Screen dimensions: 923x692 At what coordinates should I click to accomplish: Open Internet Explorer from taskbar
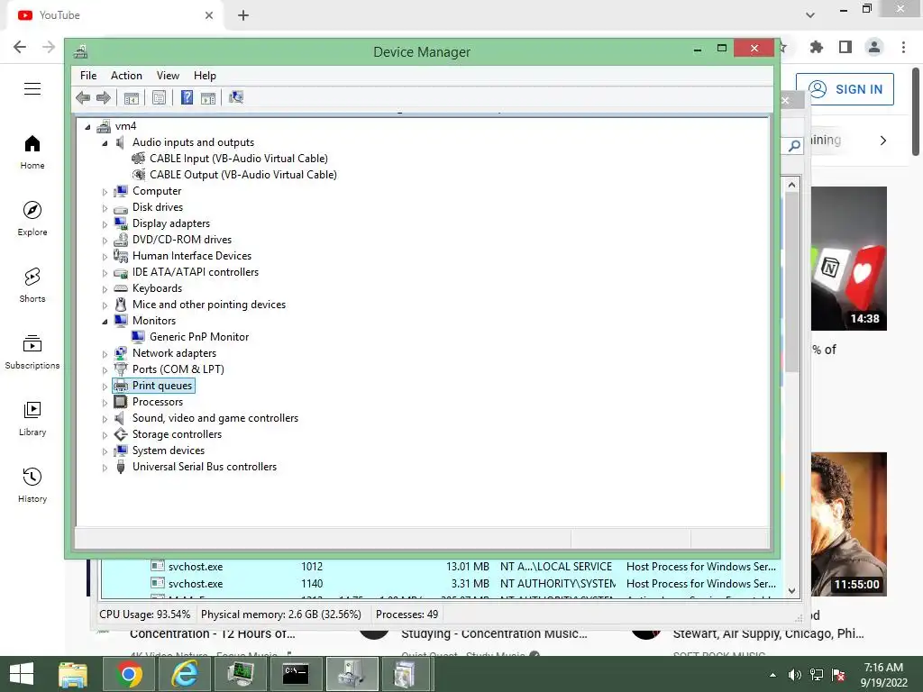184,674
